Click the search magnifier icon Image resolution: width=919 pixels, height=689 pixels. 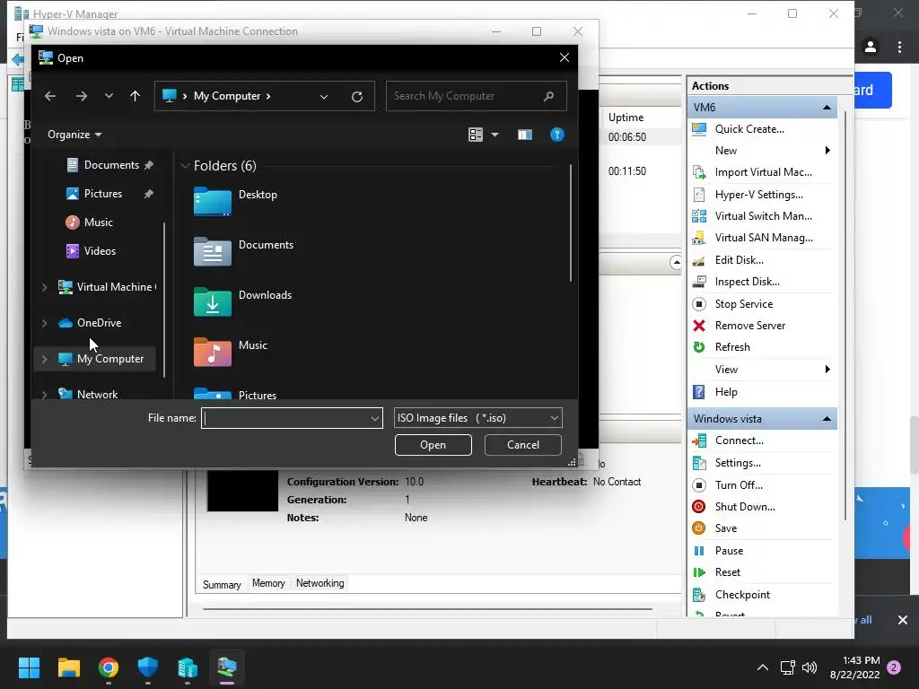[548, 96]
